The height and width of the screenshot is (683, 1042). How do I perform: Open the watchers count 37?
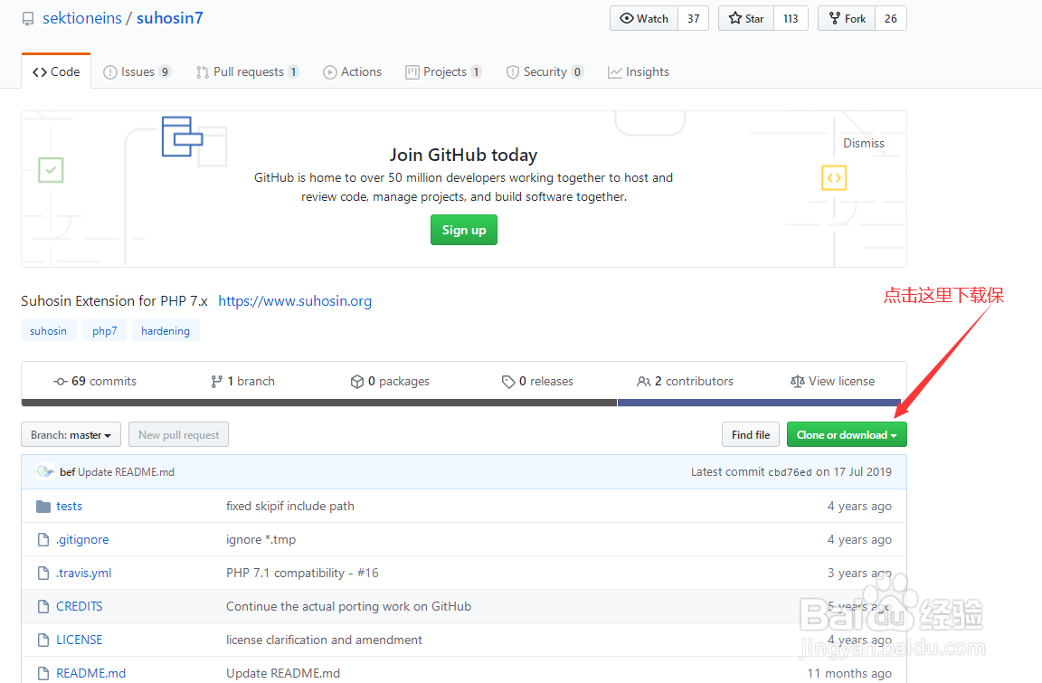(693, 19)
